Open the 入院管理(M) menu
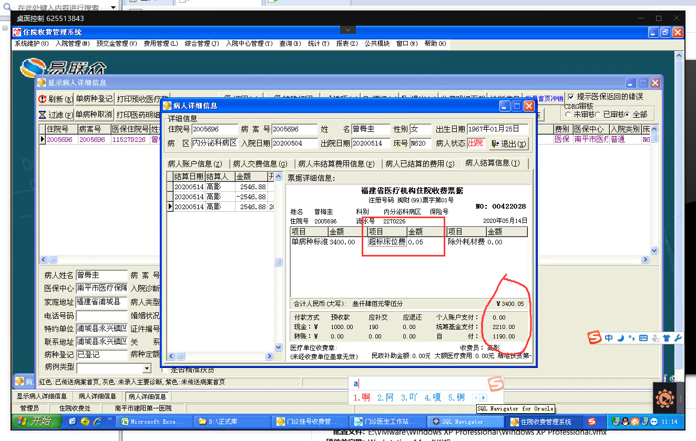The image size is (696, 441). 73,44
